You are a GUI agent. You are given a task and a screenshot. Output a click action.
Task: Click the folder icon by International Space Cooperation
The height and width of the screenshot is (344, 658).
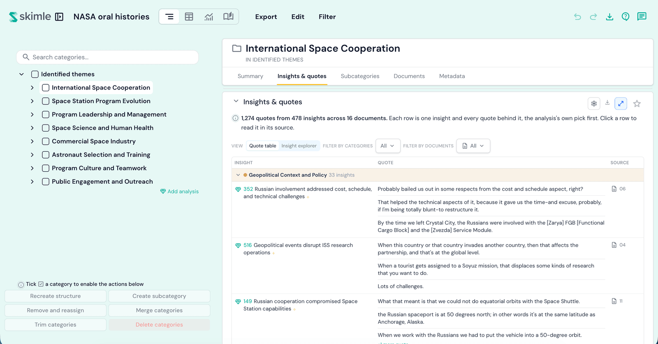237,48
